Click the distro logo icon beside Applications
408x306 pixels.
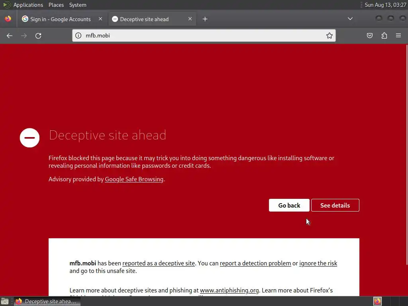click(6, 5)
